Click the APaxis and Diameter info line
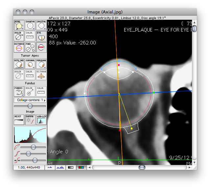 point(107,18)
